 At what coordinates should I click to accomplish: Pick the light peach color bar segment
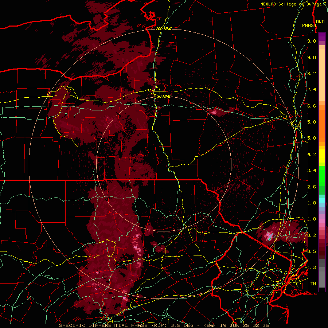tap(322, 75)
